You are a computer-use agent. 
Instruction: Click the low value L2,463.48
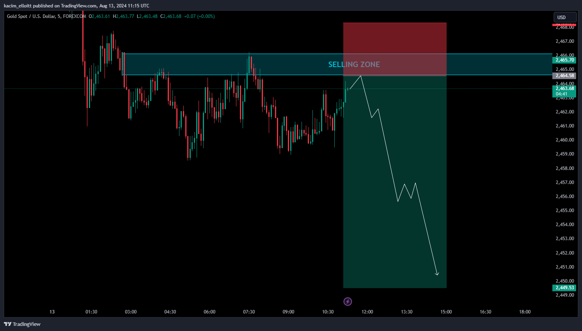click(147, 16)
